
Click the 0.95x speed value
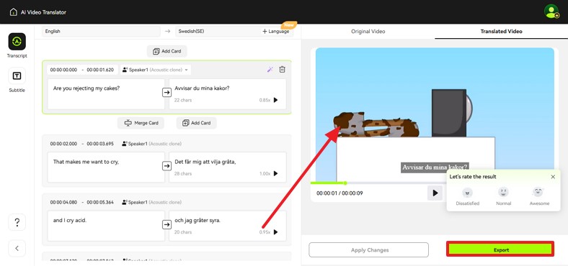coord(265,232)
